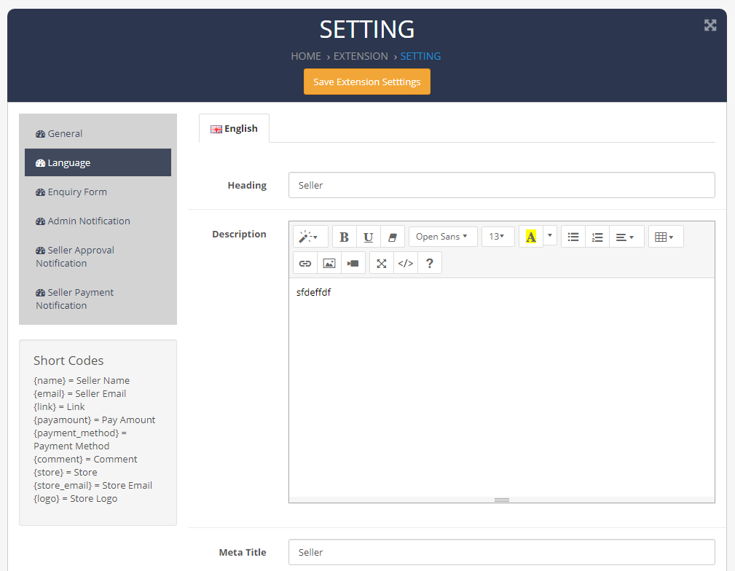Open Seller Approval Notification menu item
Image resolution: width=735 pixels, height=571 pixels.
(98, 256)
